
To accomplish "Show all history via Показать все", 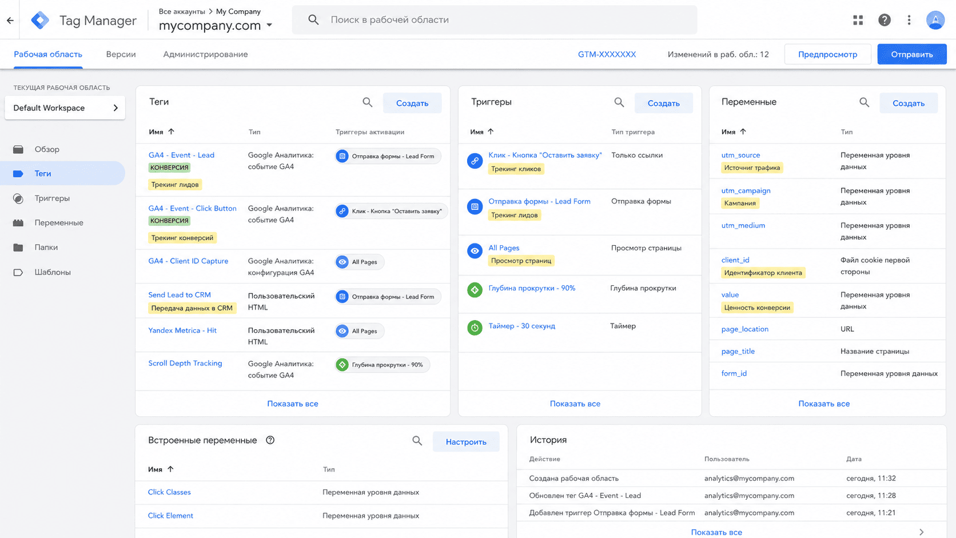I will coord(716,532).
